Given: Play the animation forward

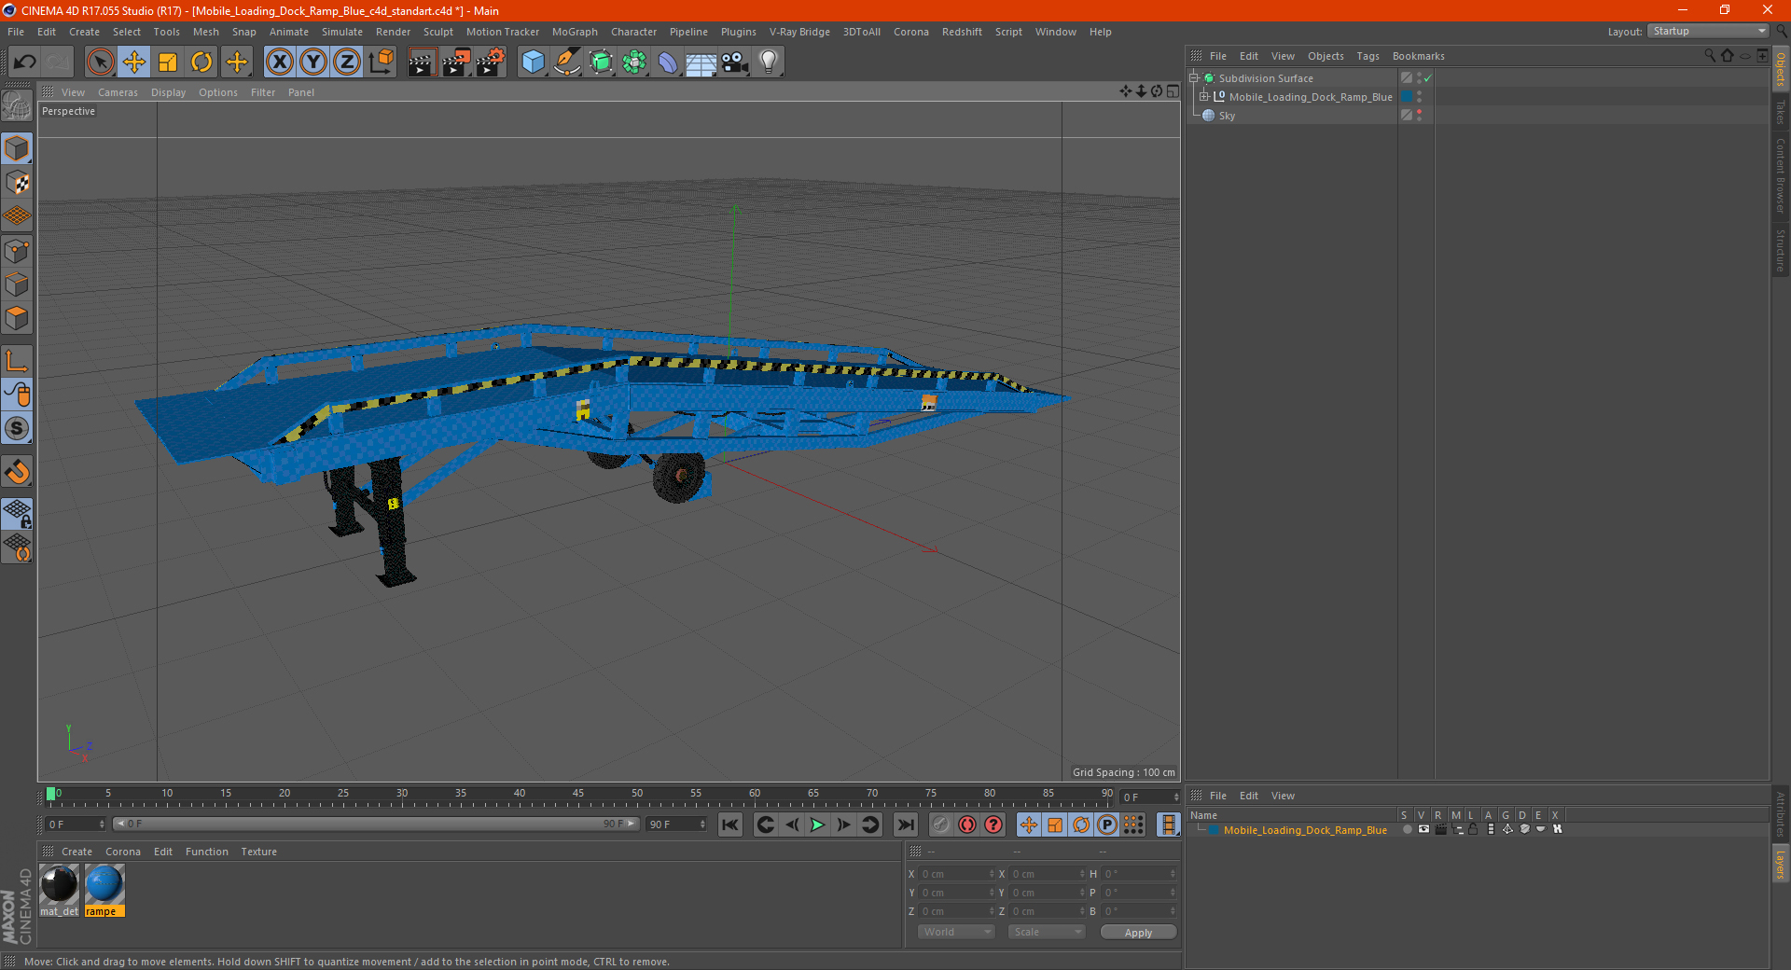Looking at the screenshot, I should pyautogui.click(x=817, y=824).
